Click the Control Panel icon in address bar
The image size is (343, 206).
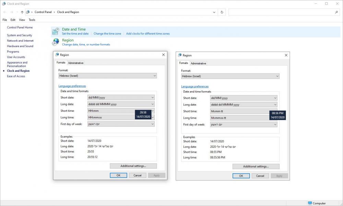28,12
